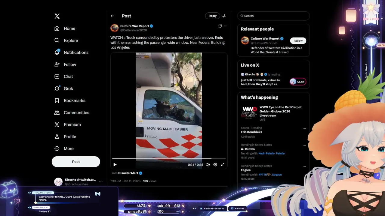
Task: Go to the Explore page
Action: 66,40
